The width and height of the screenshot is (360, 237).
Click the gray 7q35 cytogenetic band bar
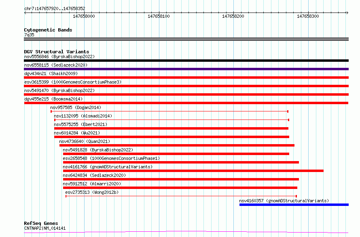point(186,39)
